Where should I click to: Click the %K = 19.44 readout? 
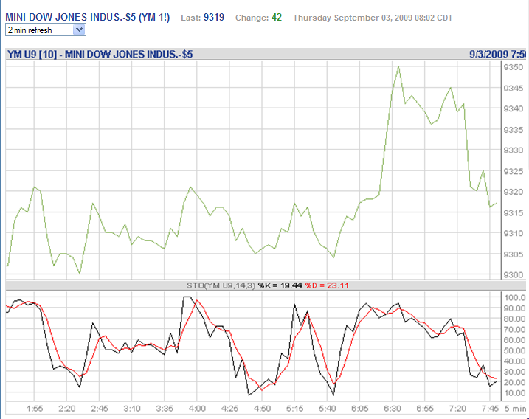[280, 285]
